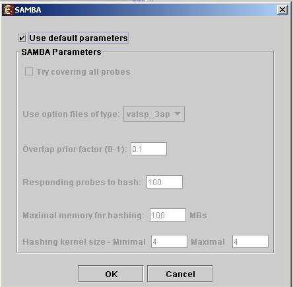Click the SAMBA title bar text
This screenshot has width=293, height=287.
28,10
